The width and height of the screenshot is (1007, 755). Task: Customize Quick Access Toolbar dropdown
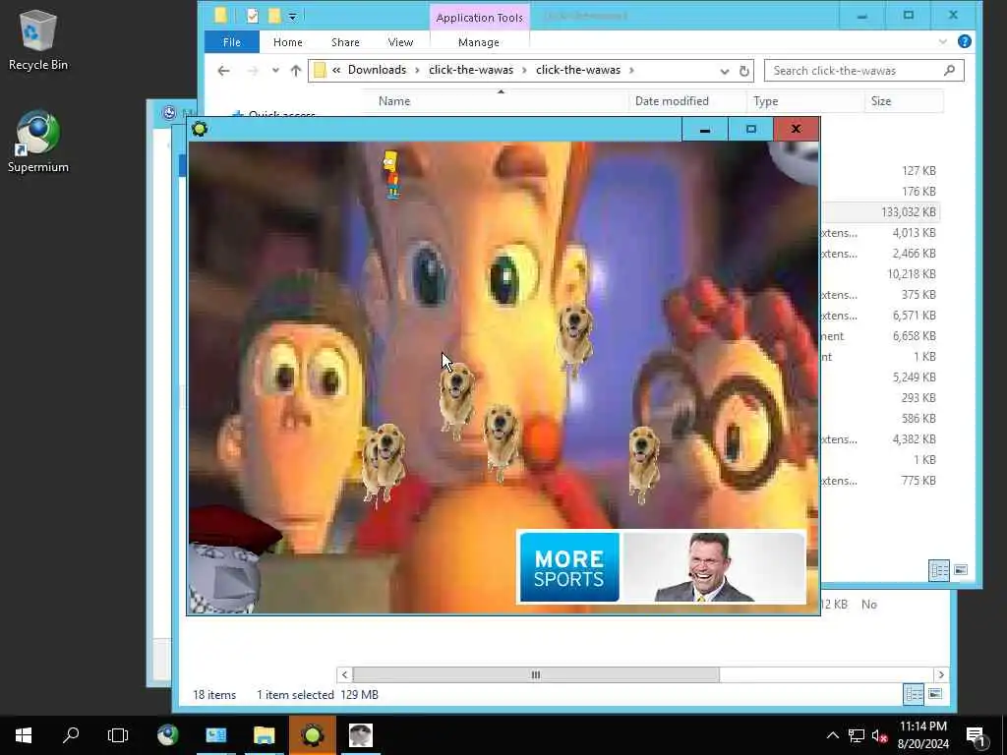[292, 17]
